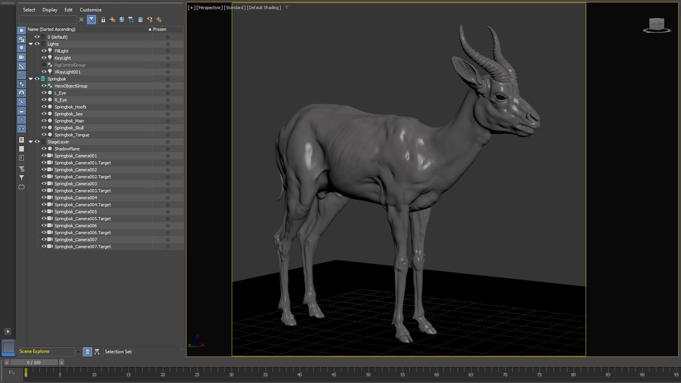Click the Create New Layer icon
The height and width of the screenshot is (383, 681).
click(x=113, y=20)
